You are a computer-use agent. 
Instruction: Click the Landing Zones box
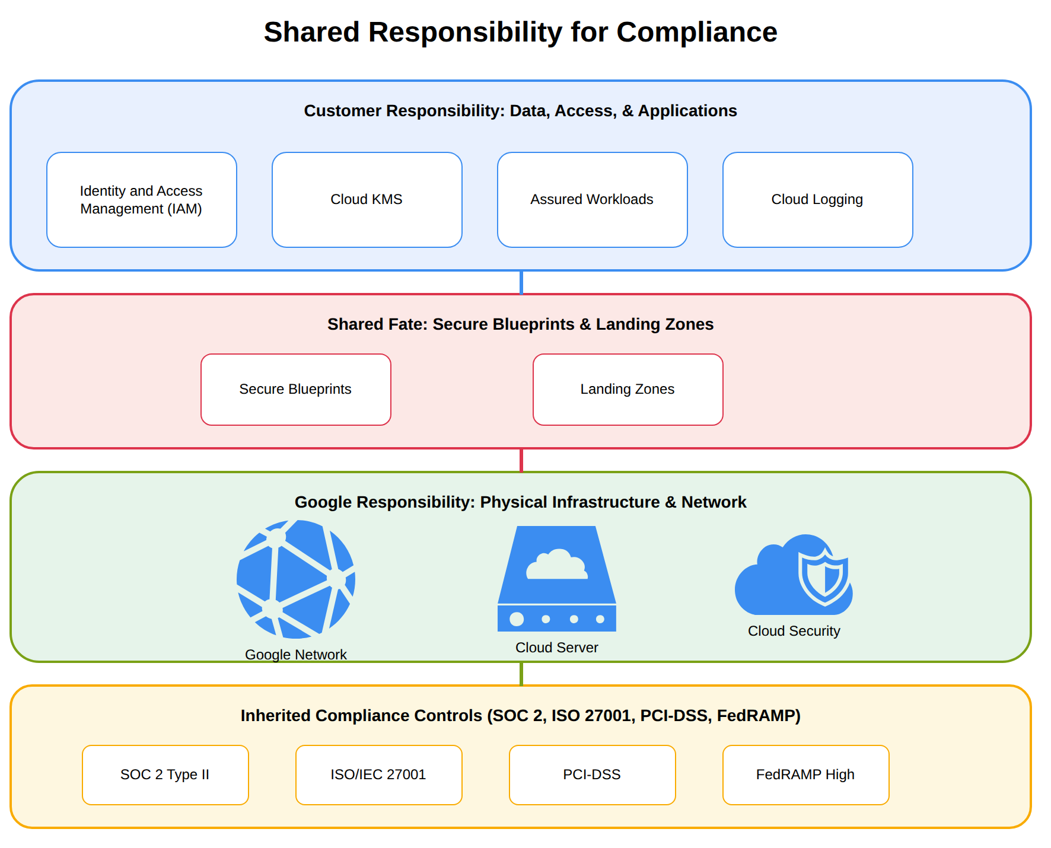coord(628,390)
